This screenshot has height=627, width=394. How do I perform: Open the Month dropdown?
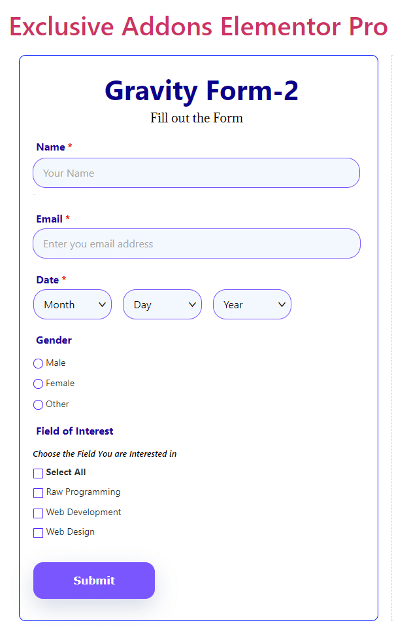click(73, 304)
